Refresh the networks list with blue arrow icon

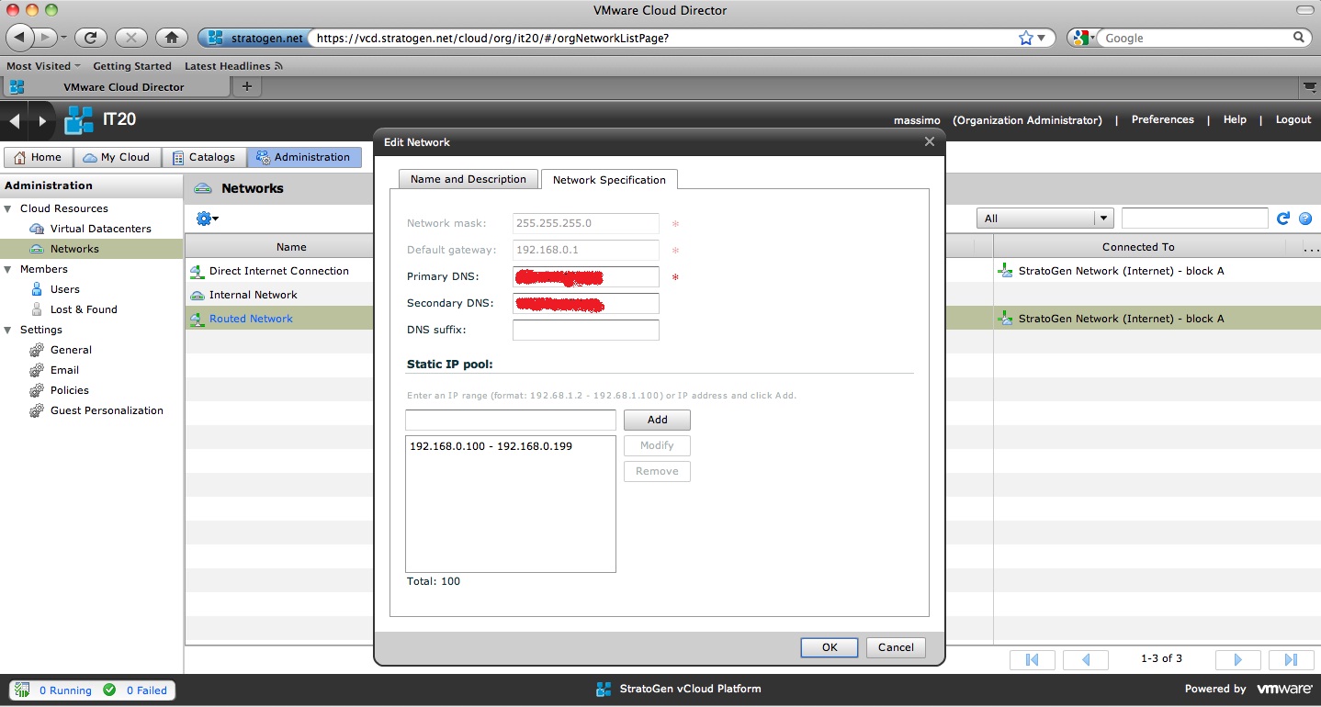click(x=1283, y=219)
